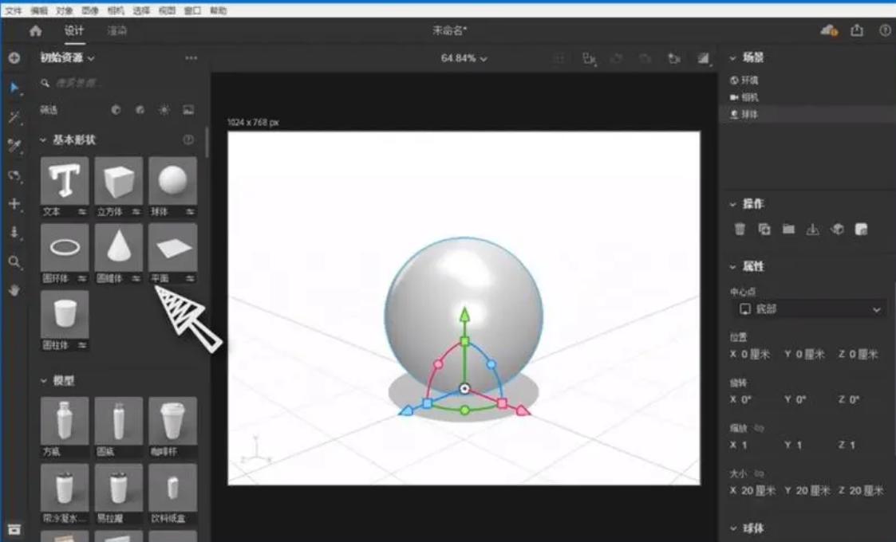Filter assets by images icon
Screen dimensions: 896x542
tap(188, 110)
